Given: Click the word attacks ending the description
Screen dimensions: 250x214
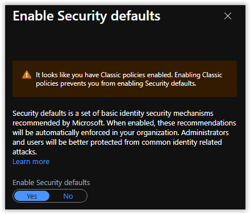Looking at the screenshot, I should tap(24, 152).
